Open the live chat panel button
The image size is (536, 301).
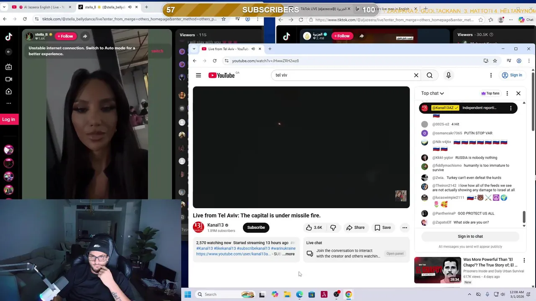pyautogui.click(x=395, y=254)
